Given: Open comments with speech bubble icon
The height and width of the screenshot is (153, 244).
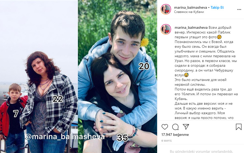Looking at the screenshot, I should (x=175, y=127).
